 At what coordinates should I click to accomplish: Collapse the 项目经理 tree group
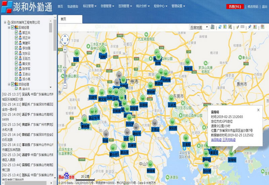9,84
